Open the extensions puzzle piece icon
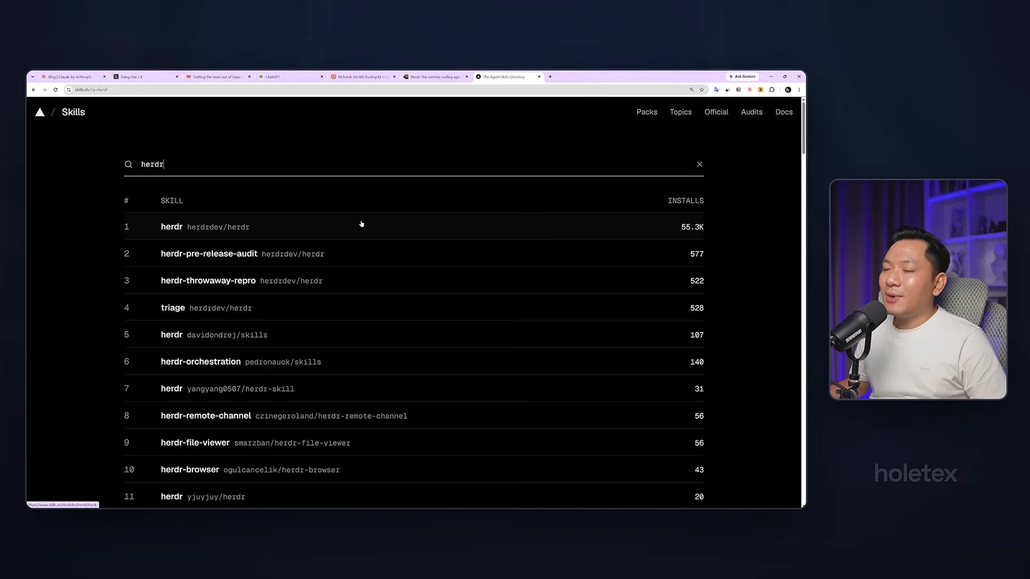The width and height of the screenshot is (1030, 579). pyautogui.click(x=772, y=89)
